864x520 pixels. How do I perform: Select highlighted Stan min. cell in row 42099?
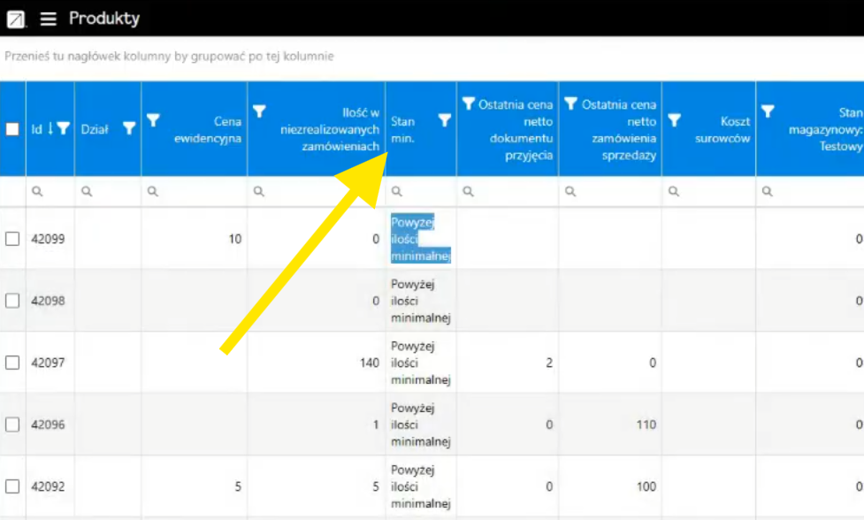click(420, 239)
